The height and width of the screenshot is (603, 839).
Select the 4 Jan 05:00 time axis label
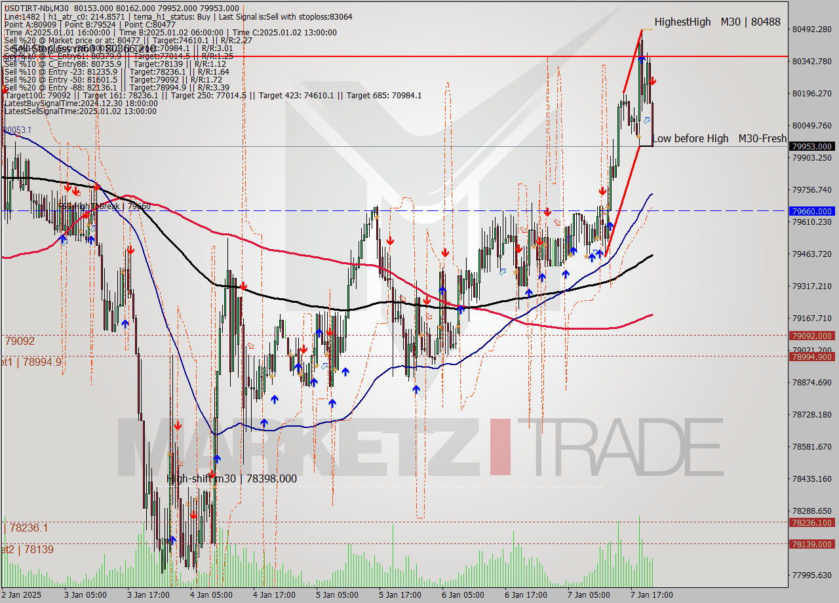(x=211, y=595)
